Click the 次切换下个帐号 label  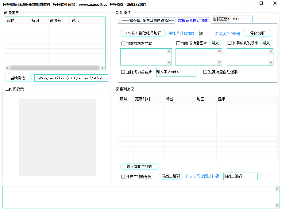pyautogui.click(x=227, y=34)
